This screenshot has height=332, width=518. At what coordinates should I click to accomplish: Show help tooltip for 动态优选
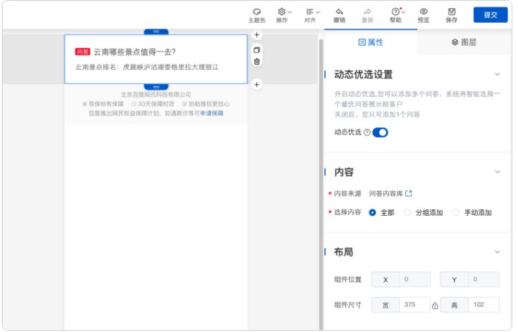click(x=366, y=133)
